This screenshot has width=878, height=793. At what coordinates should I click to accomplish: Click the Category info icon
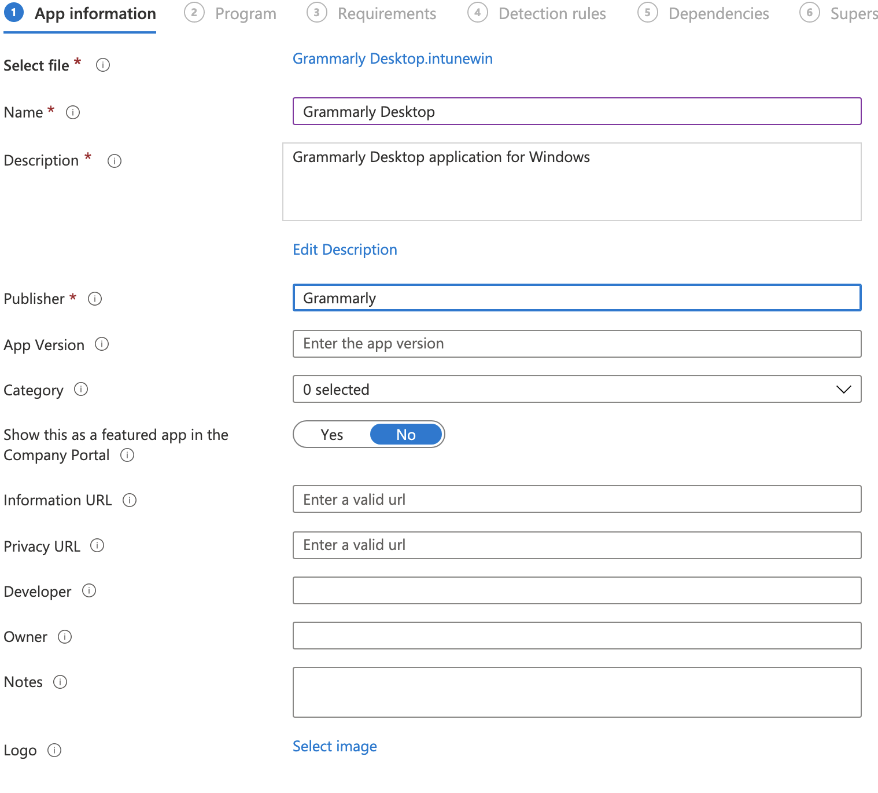81,390
